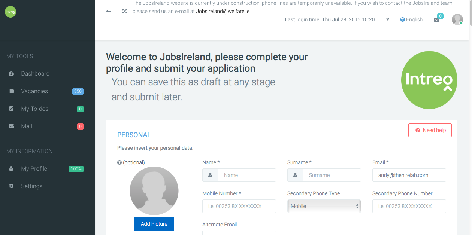Screen dimensions: 472x235
Task: Click the Add Picture button
Action: coord(154,224)
